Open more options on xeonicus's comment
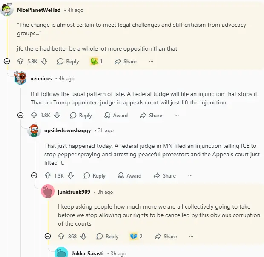Screen dimensions: 264x257 [x=177, y=115]
